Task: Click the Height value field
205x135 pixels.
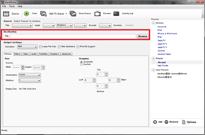Action: 37,67
